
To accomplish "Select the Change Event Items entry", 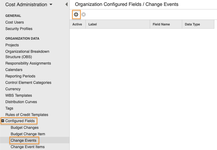I will (x=28, y=147).
